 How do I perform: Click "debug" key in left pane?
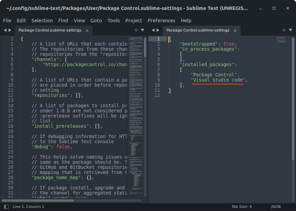(x=41, y=147)
